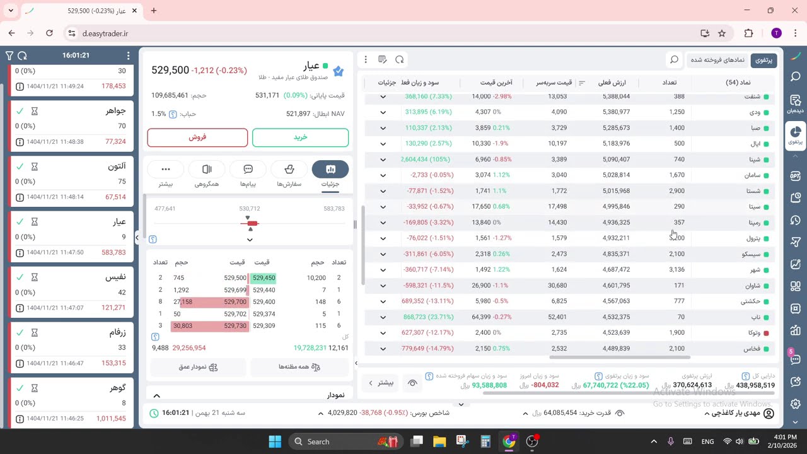Click info icon on جواهر order card

click(x=20, y=142)
